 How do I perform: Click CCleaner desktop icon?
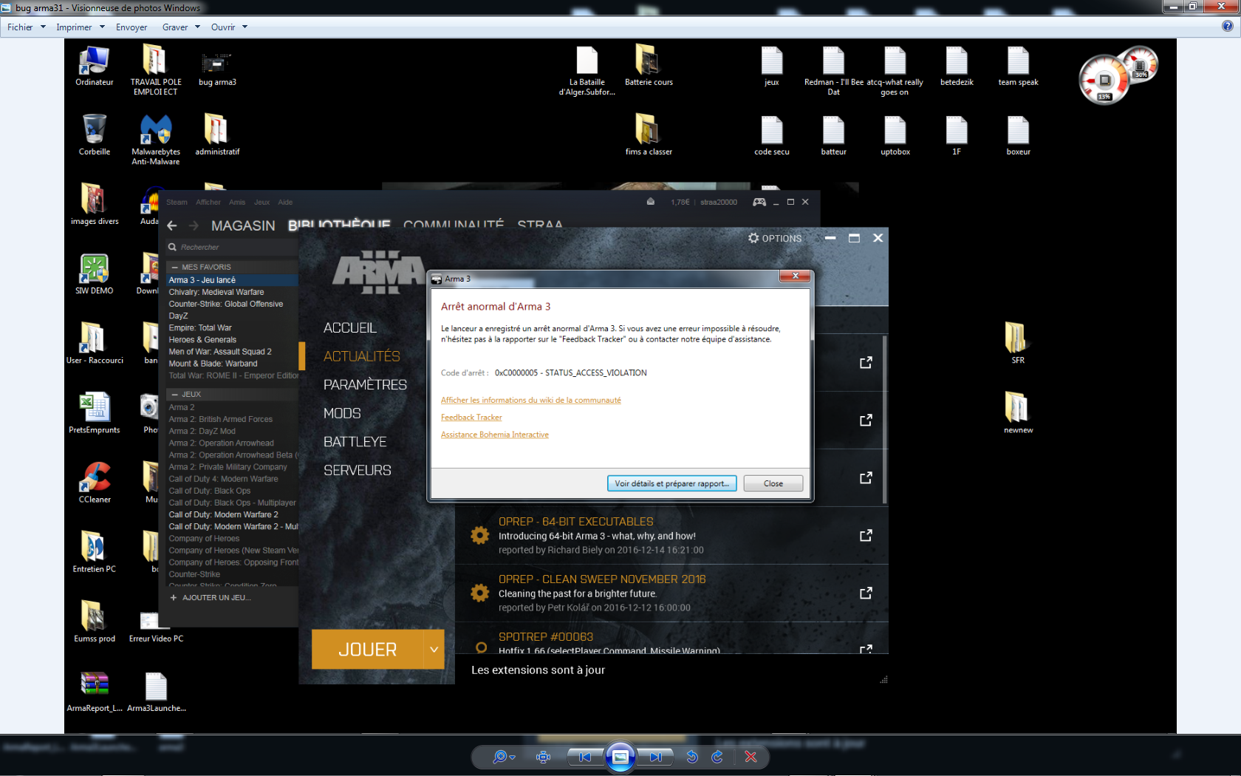click(x=95, y=483)
